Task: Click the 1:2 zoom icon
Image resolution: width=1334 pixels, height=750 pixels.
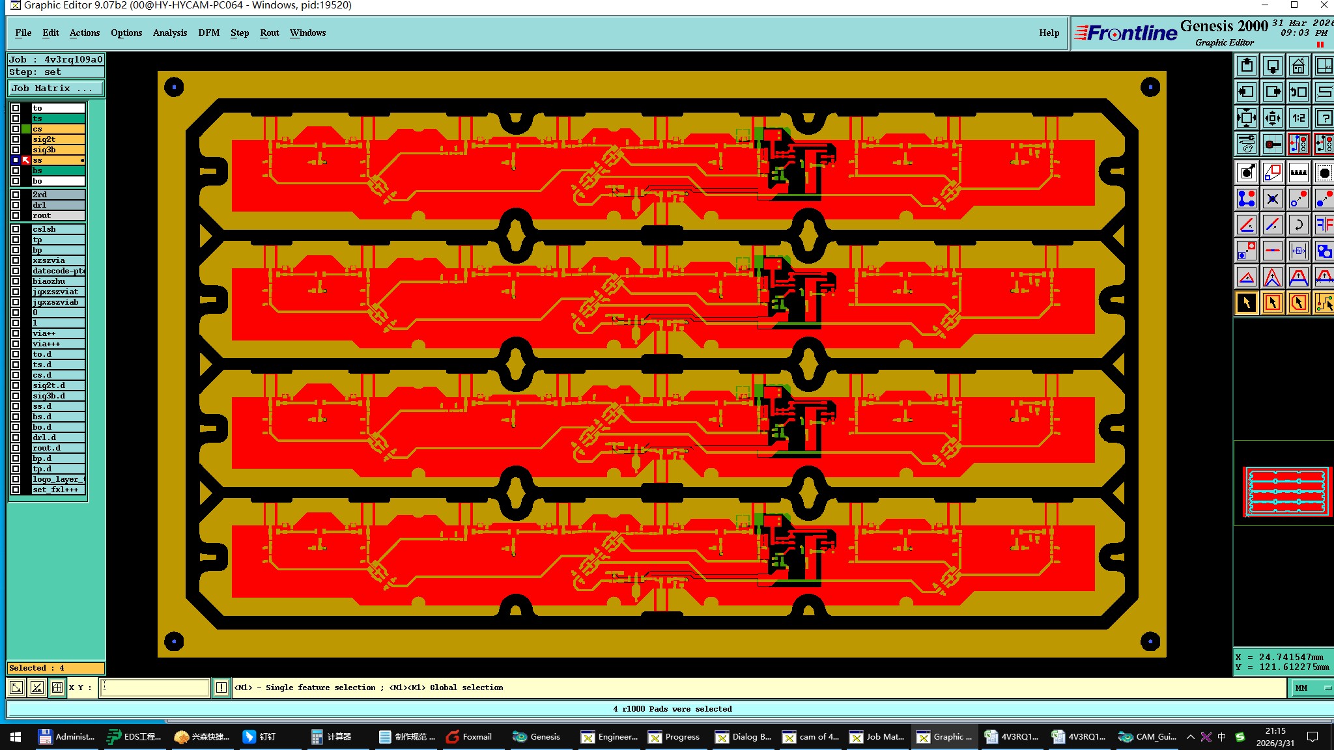Action: [x=1298, y=118]
